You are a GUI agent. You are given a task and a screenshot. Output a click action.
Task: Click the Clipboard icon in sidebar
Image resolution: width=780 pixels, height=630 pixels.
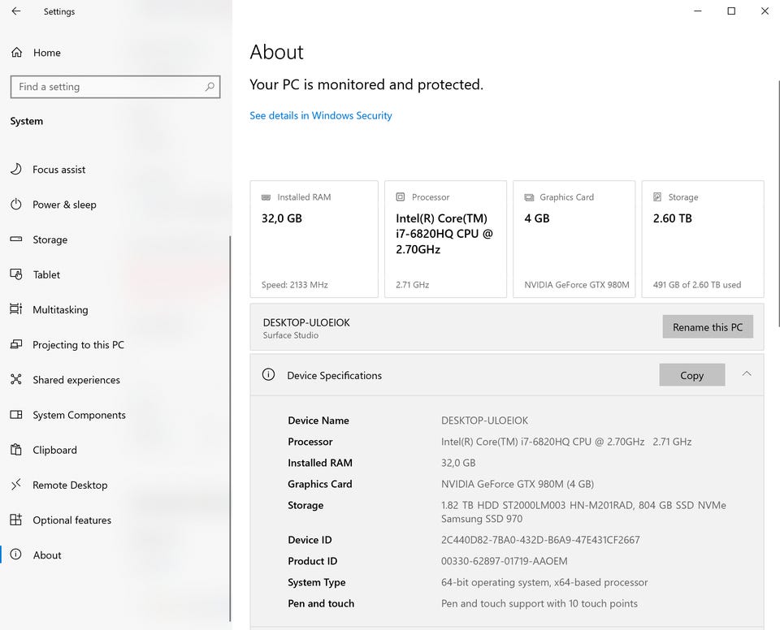coord(16,450)
